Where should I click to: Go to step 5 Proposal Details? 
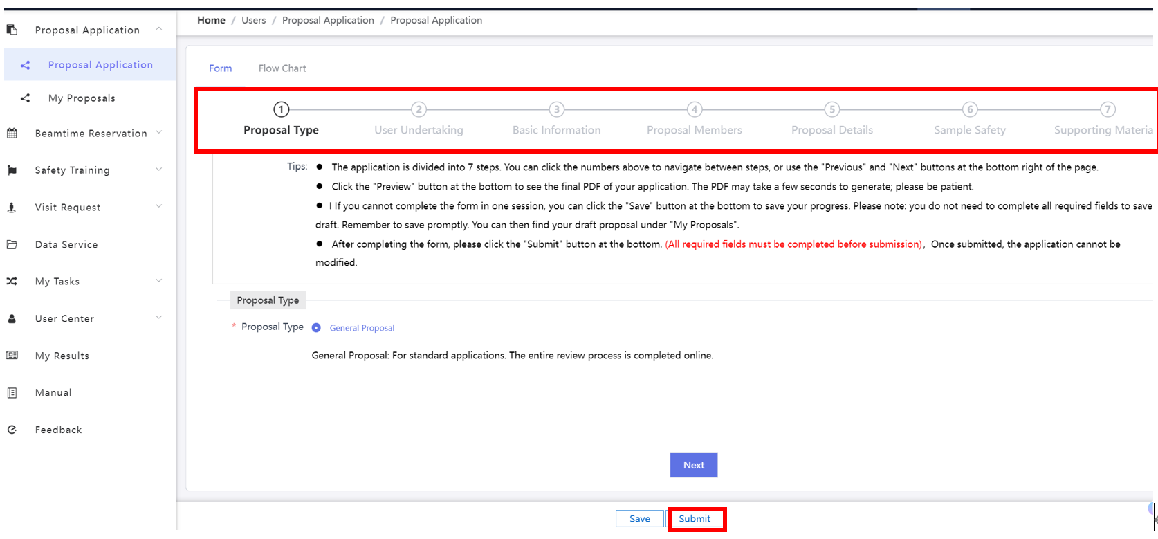(x=832, y=110)
